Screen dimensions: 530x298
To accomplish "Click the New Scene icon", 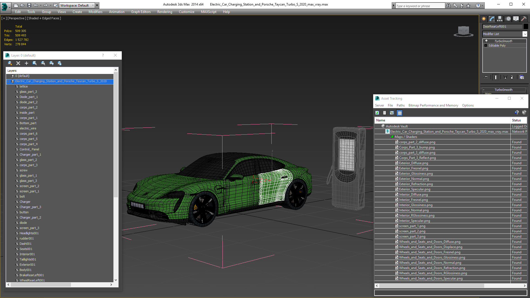I will tap(16, 5).
